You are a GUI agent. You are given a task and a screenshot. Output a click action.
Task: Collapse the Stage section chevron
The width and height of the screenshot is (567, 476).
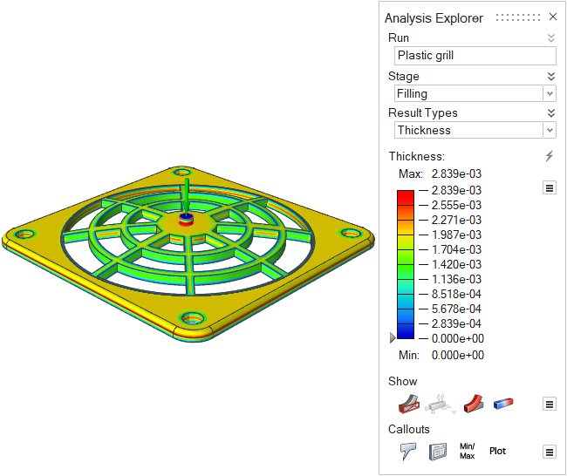550,76
